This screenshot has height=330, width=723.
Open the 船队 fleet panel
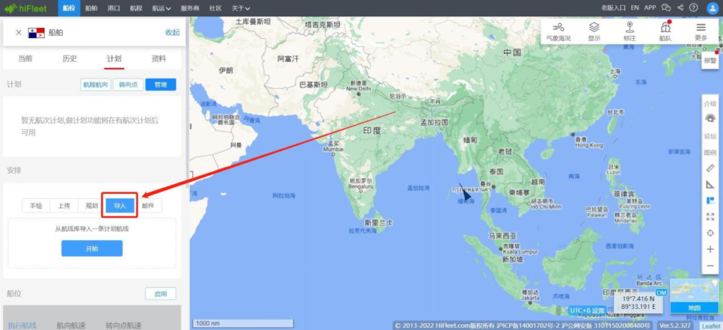(665, 31)
